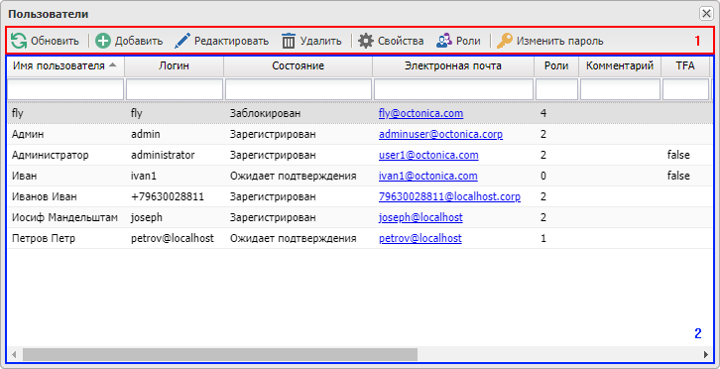Click the horizontal scrollbar thumb
Viewport: 720px width, 369px height.
tap(220, 354)
